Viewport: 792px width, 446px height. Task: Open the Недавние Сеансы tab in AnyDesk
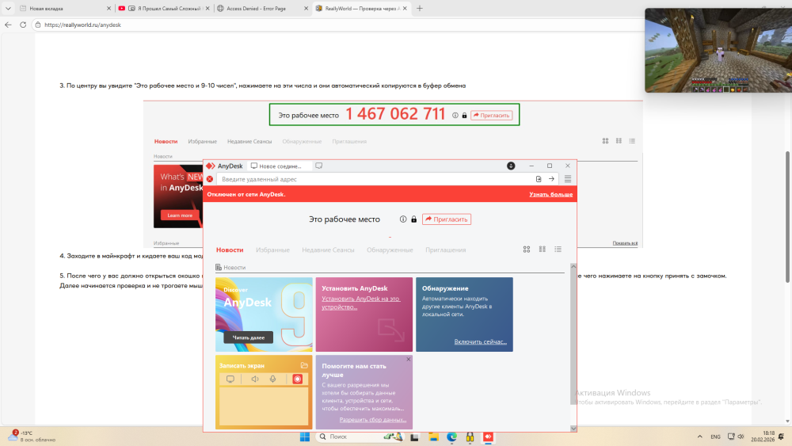(x=329, y=250)
